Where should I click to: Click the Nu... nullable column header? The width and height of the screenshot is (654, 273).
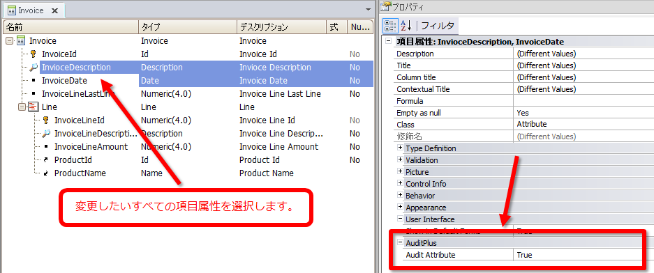pos(360,27)
